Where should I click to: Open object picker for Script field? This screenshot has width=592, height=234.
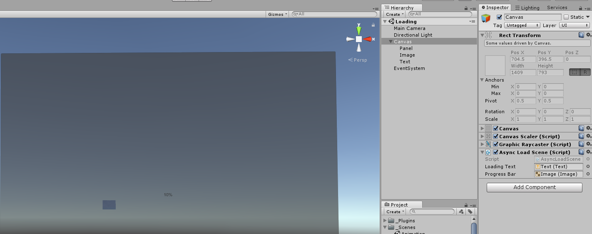tap(588, 159)
